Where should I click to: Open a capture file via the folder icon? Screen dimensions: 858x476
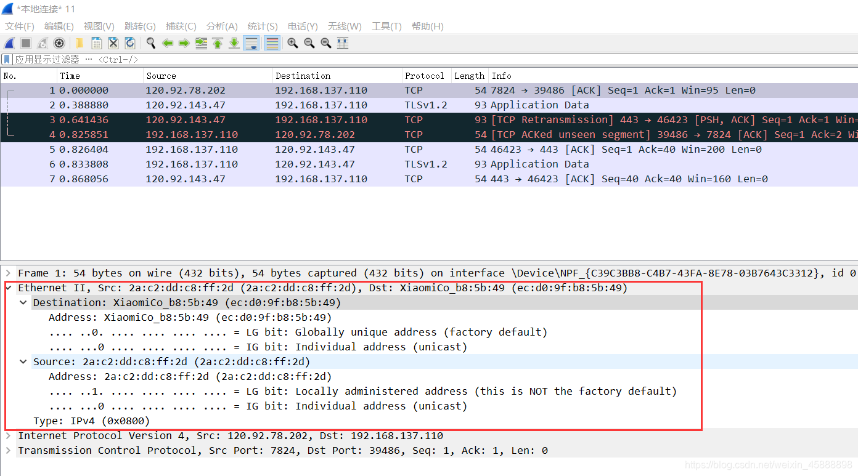(x=80, y=43)
